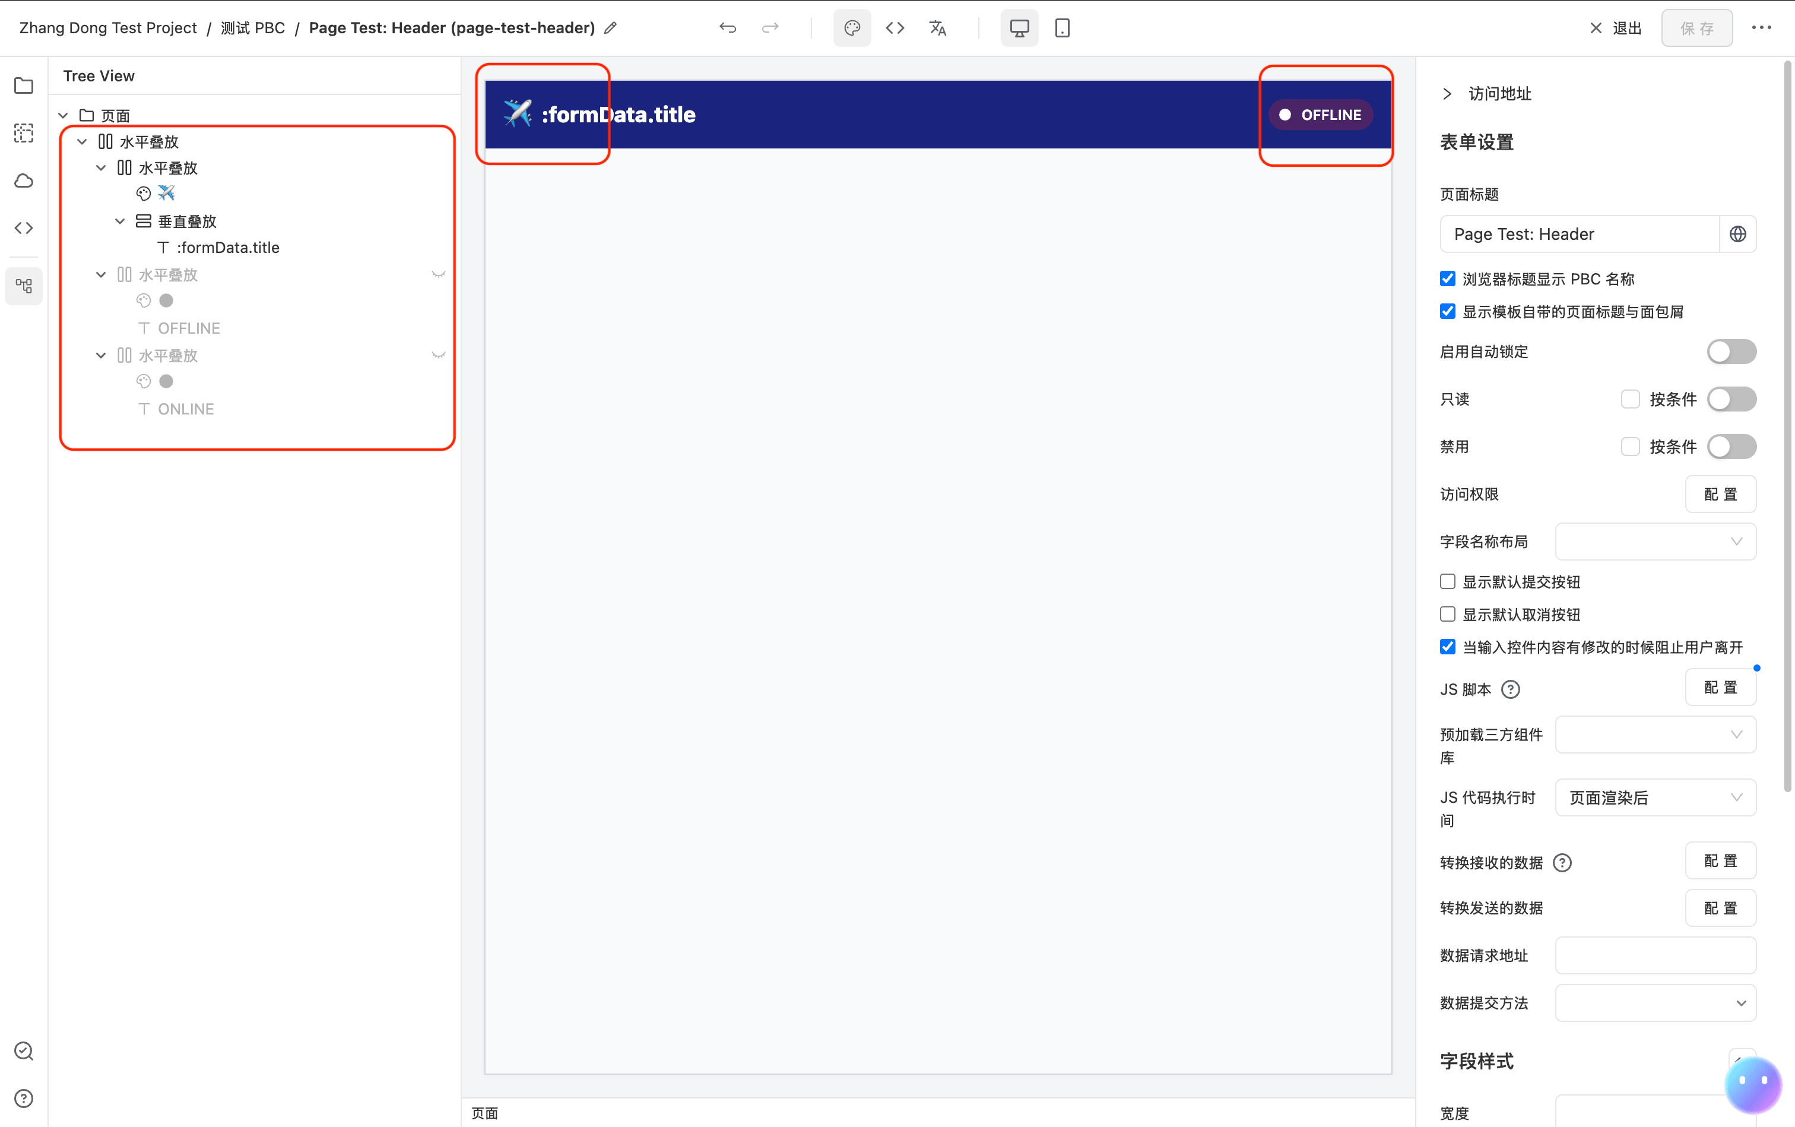Uncheck 当输入控件内容有修改的时候阻止用户离开
This screenshot has height=1127, width=1795.
click(x=1447, y=647)
